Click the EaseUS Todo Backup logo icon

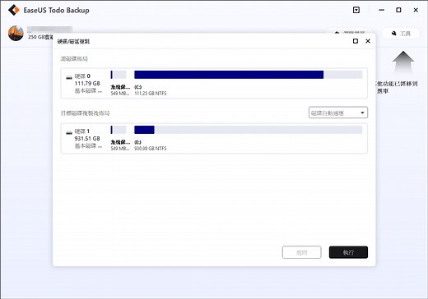[14, 10]
